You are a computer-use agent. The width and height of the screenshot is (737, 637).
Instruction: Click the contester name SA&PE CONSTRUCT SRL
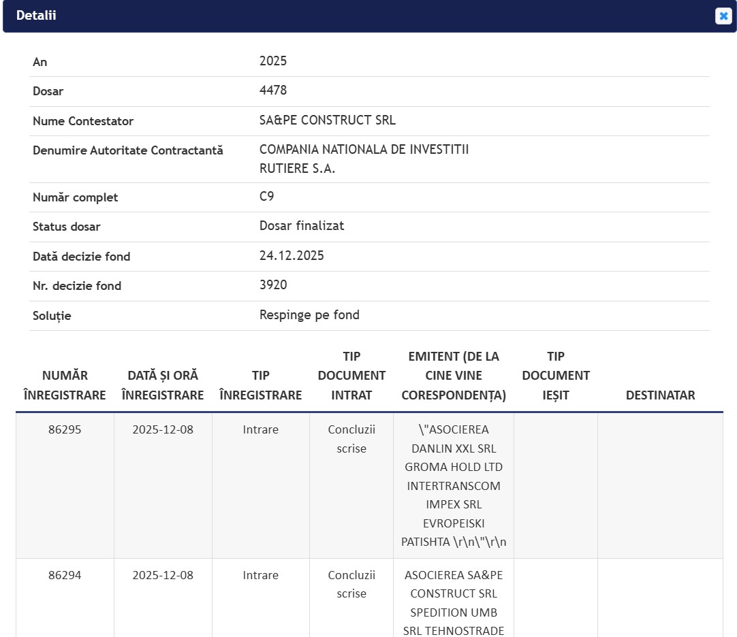(327, 120)
